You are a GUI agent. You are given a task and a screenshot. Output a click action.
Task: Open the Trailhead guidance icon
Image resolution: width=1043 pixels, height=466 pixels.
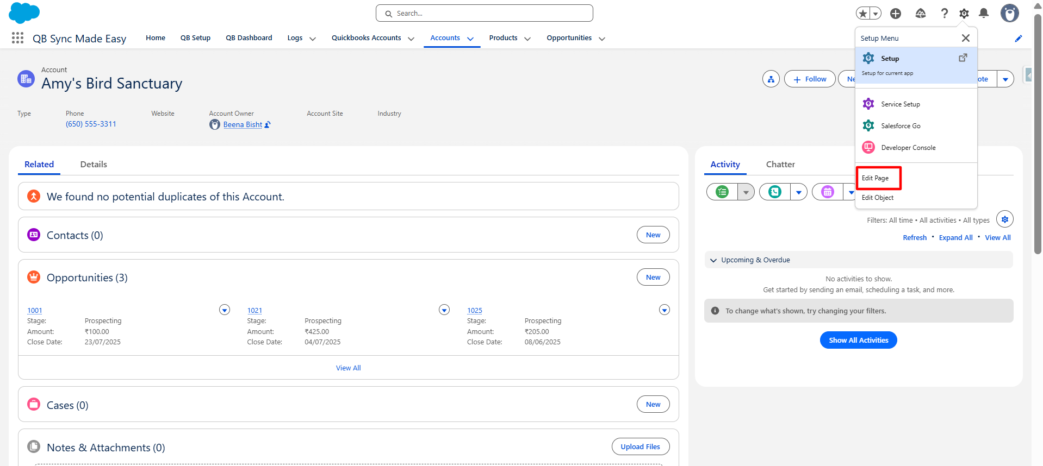[920, 14]
